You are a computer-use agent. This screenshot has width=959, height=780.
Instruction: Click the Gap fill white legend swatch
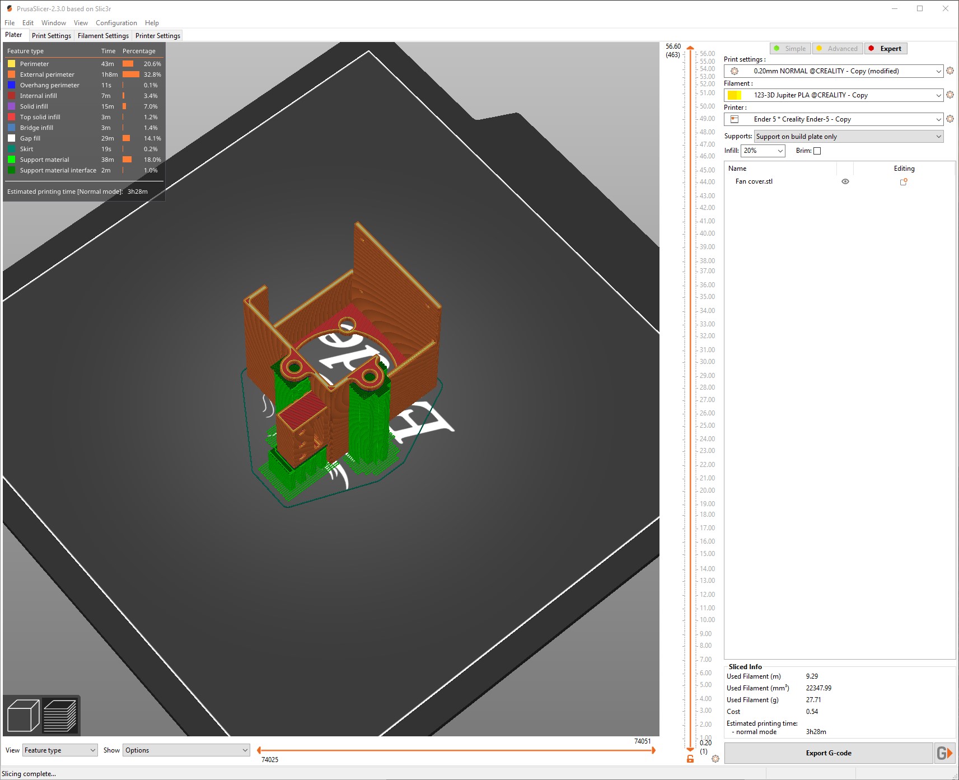tap(11, 138)
